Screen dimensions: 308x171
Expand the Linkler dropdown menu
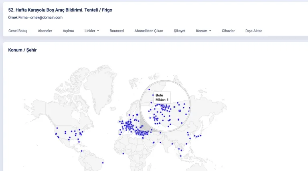[92, 31]
